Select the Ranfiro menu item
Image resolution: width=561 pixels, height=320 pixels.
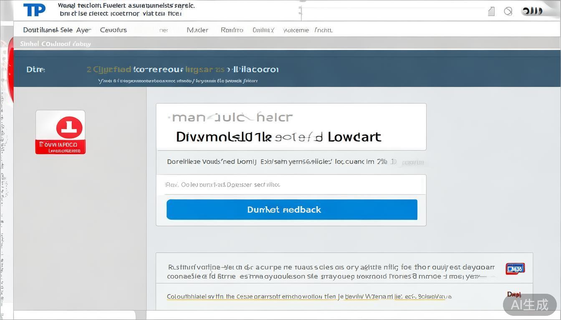[232, 30]
